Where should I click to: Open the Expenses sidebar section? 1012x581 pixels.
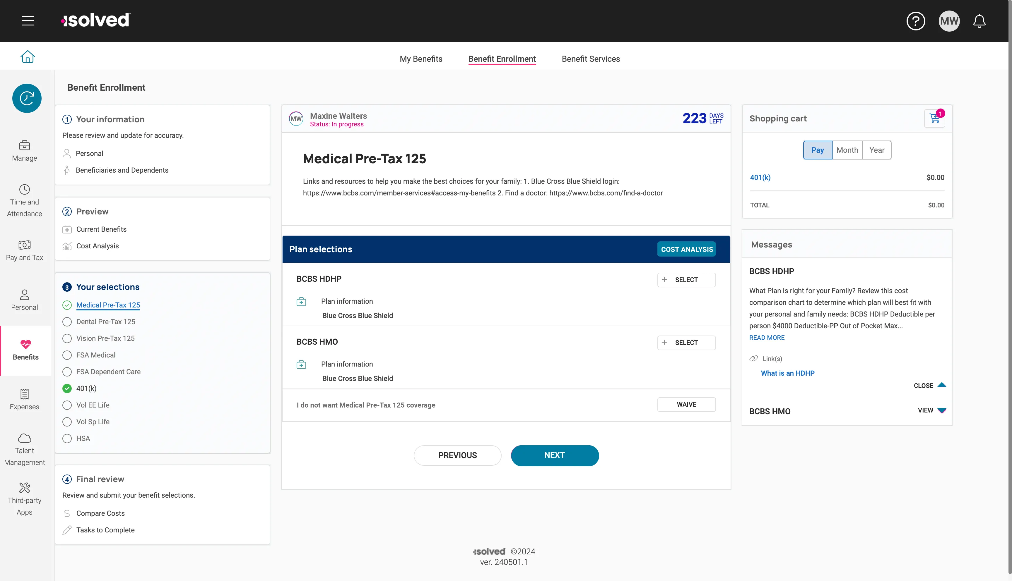click(x=24, y=399)
